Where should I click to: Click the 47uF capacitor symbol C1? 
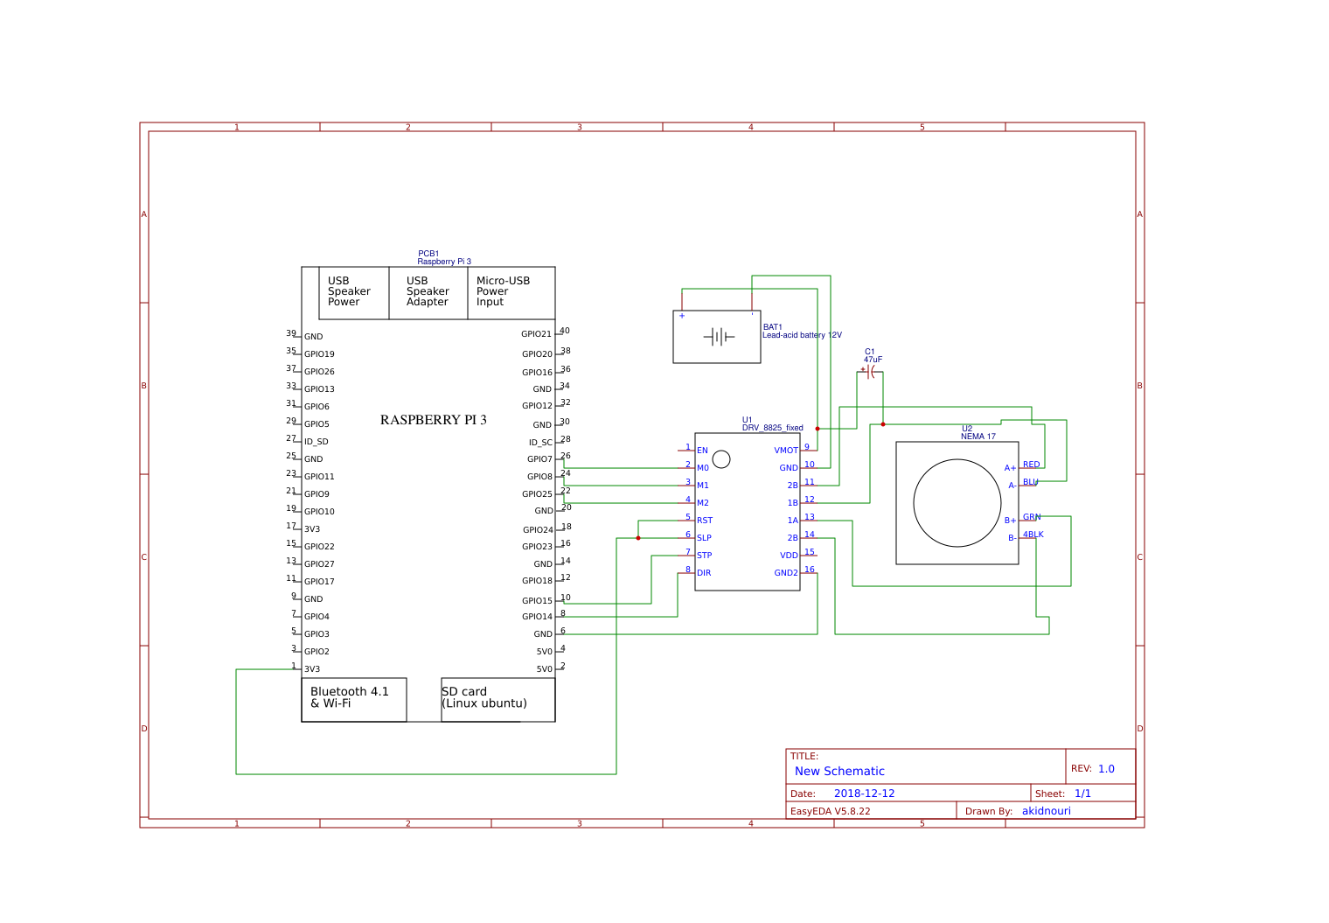870,371
